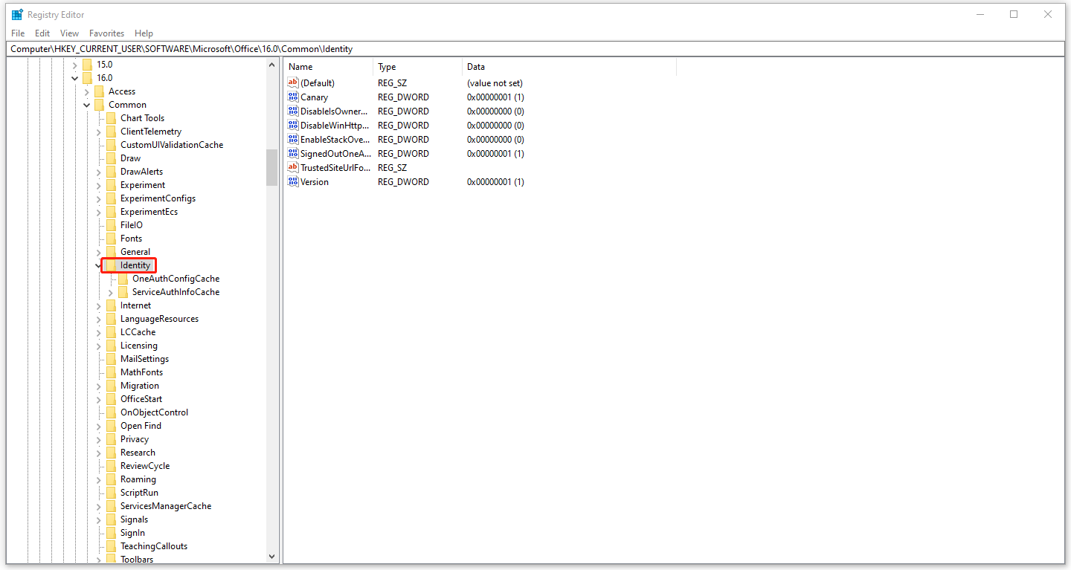Open the File menu
This screenshot has height=570, width=1071.
click(x=18, y=33)
